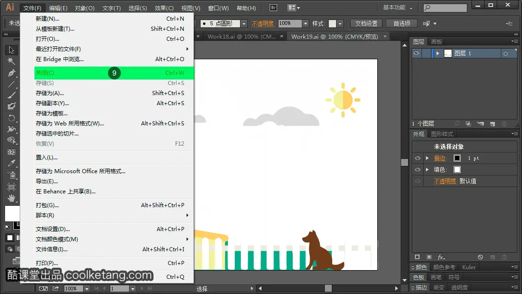Open zoom level dropdown in status bar

(86, 288)
